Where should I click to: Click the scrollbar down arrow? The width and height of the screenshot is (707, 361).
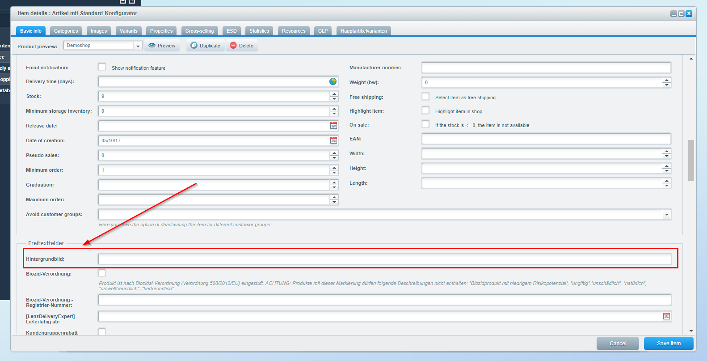point(691,331)
